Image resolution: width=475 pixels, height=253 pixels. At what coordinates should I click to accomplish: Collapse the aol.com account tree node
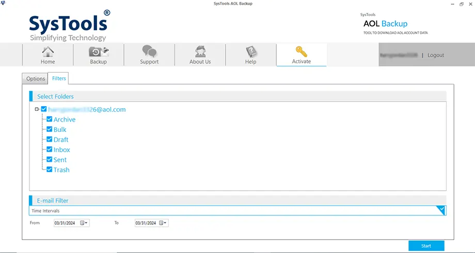pyautogui.click(x=37, y=109)
